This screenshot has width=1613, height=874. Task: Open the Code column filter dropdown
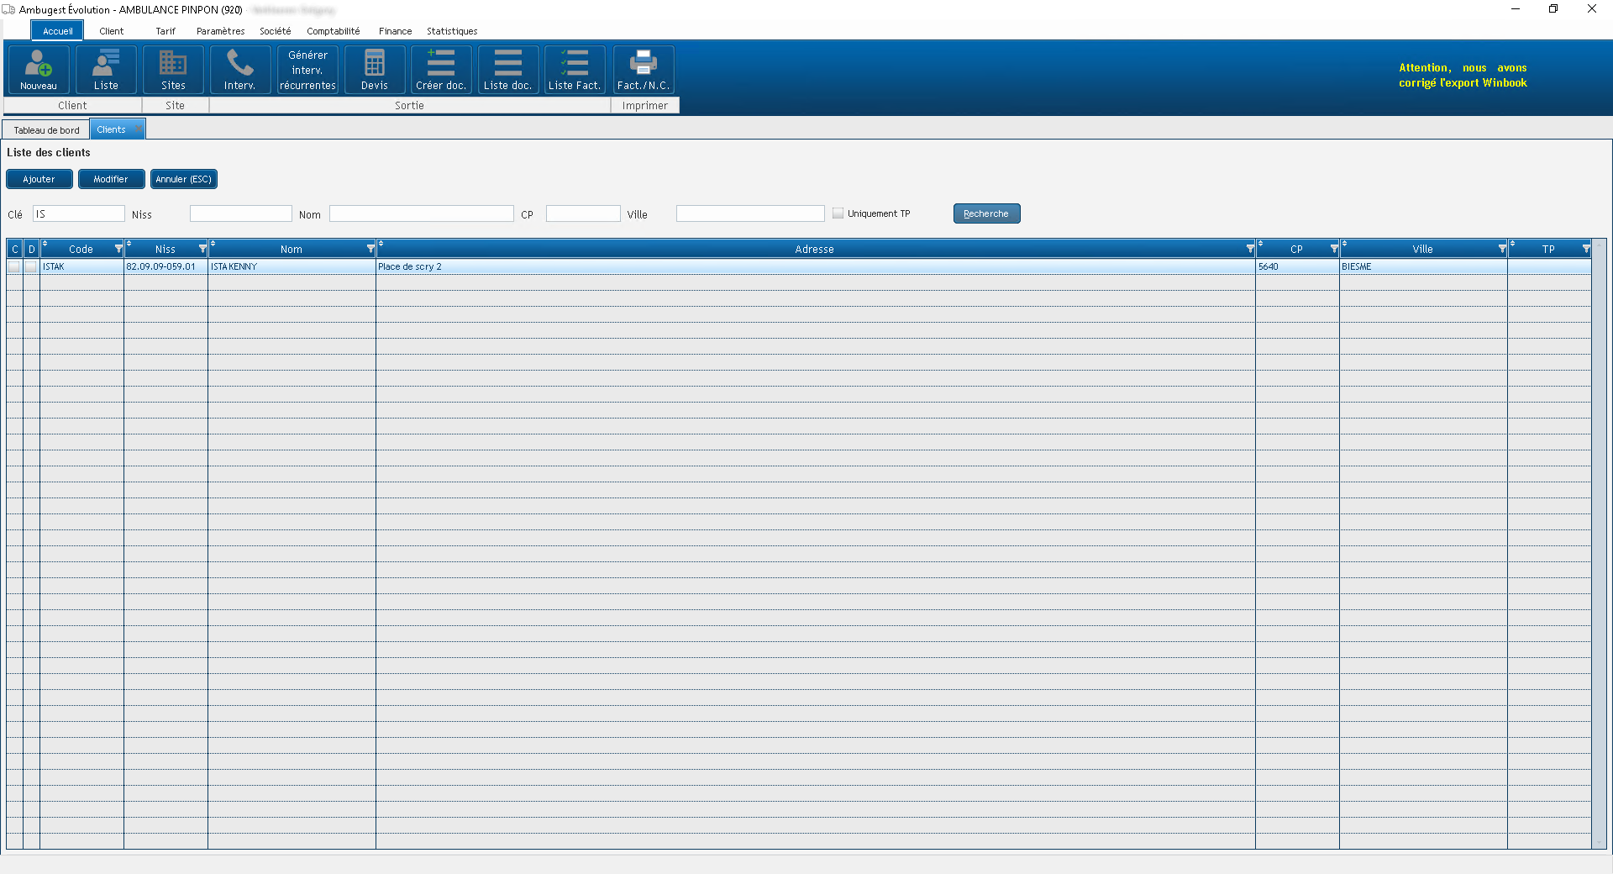tap(118, 250)
